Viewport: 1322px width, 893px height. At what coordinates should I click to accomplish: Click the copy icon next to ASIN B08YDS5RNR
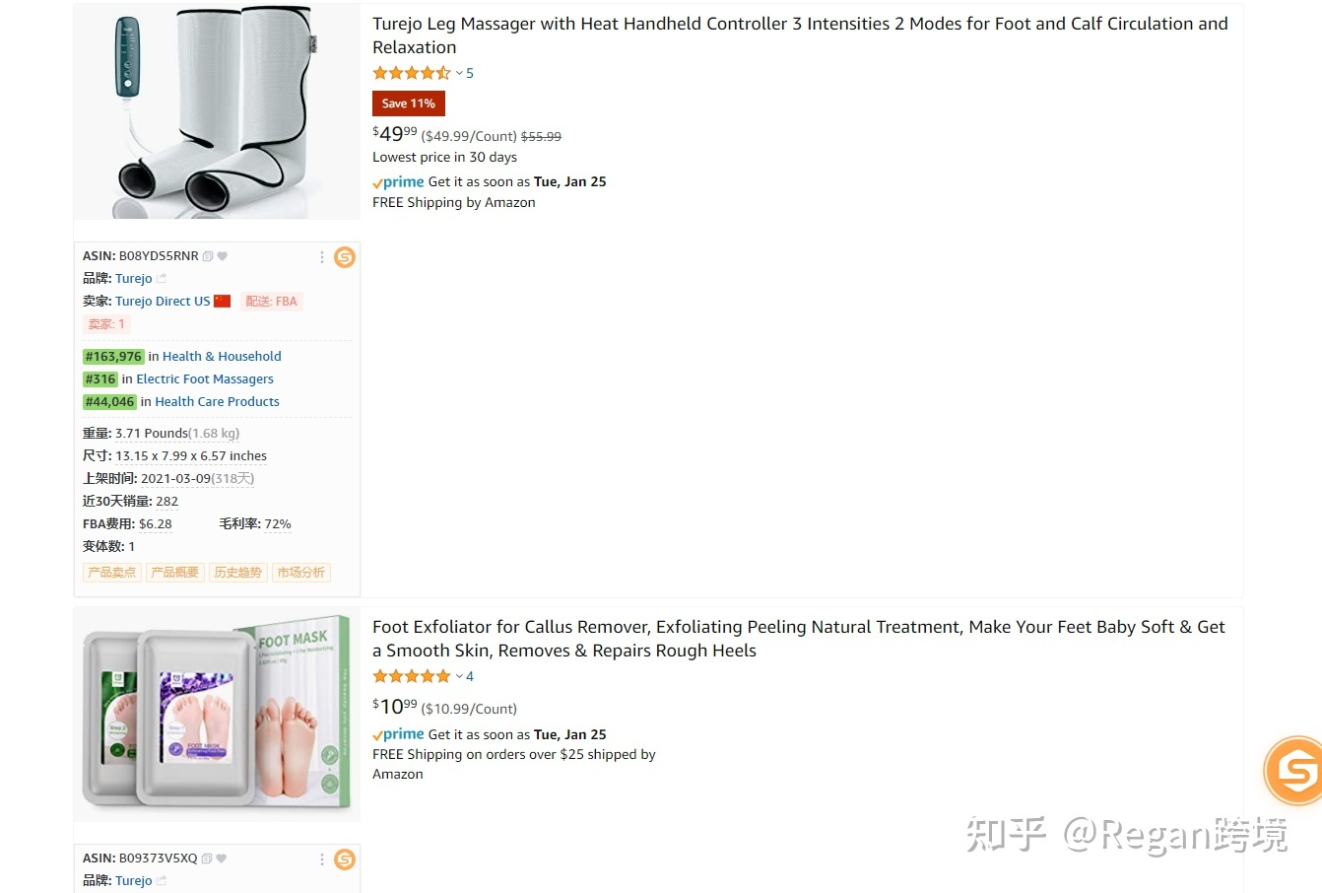(x=207, y=255)
